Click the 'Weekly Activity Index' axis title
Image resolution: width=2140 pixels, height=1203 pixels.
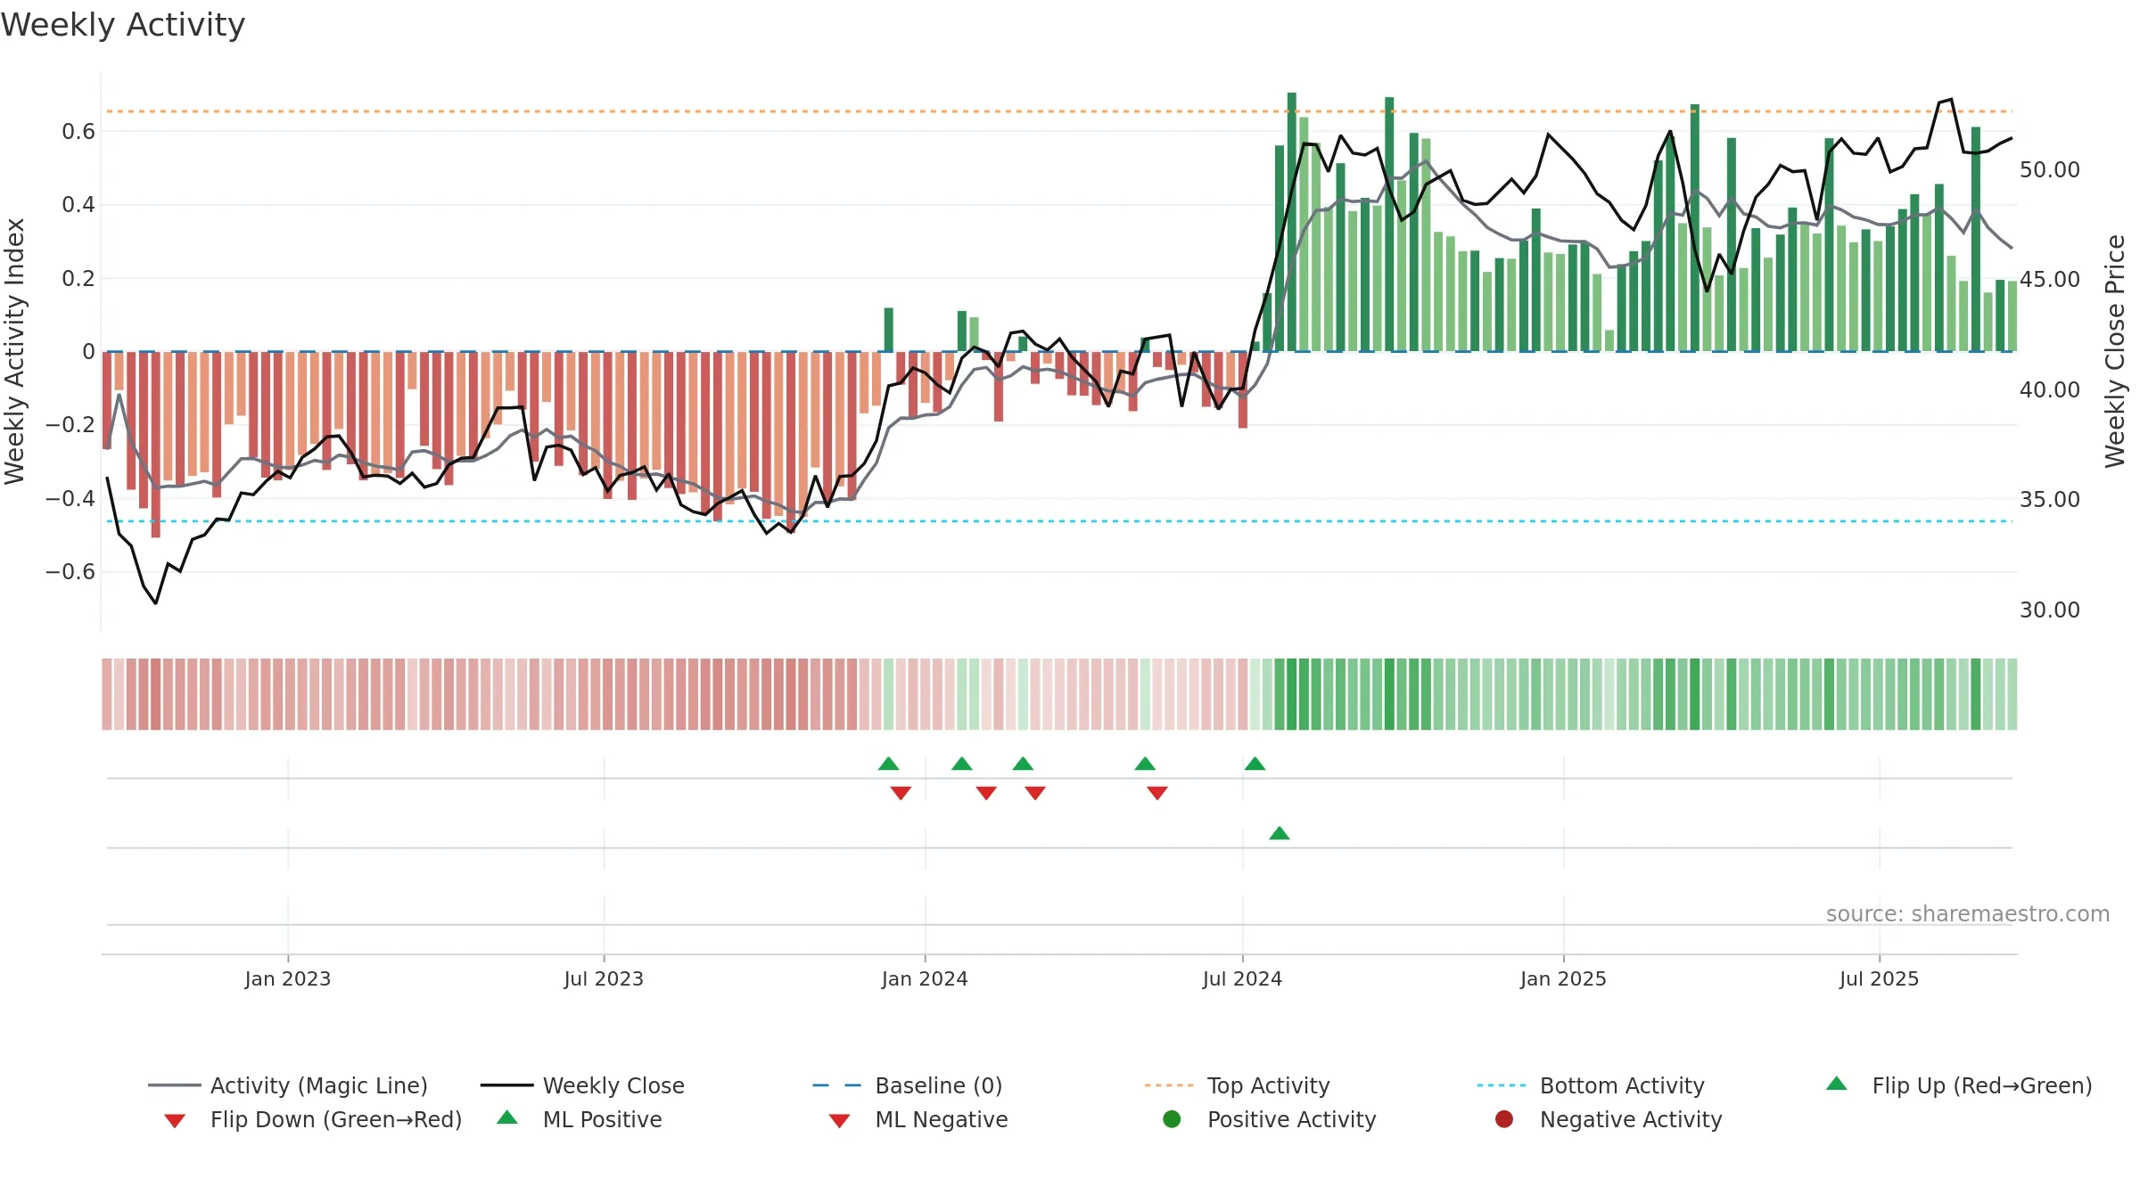(14, 351)
